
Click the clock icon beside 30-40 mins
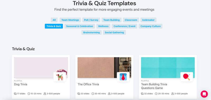(93, 94)
